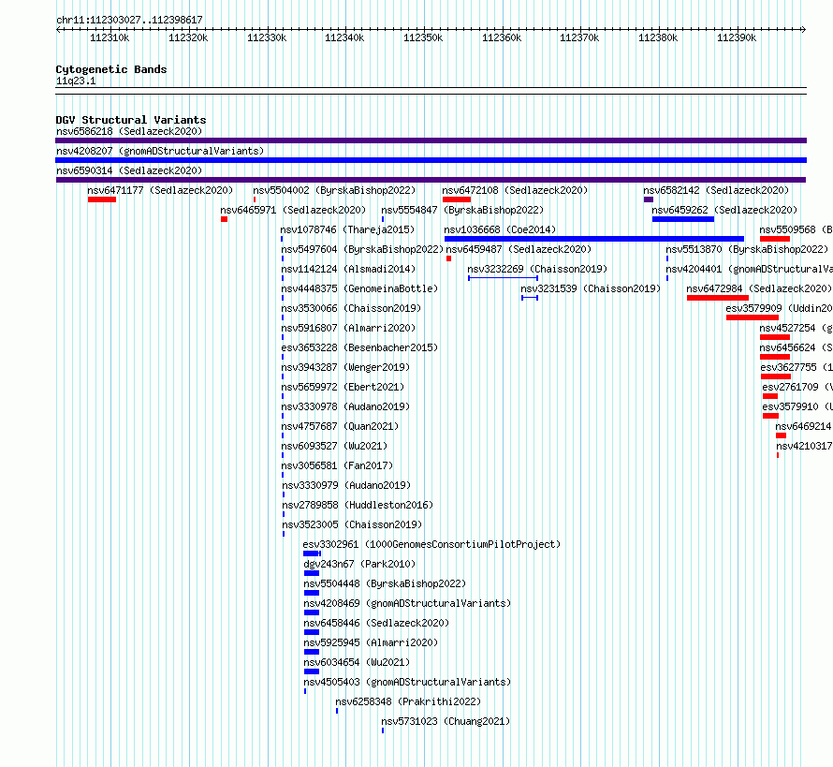Image resolution: width=833 pixels, height=767 pixels.
Task: Click the red bar under nsv6472984
Action: pos(718,298)
